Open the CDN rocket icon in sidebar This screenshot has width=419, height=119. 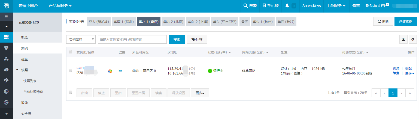coord(6,81)
